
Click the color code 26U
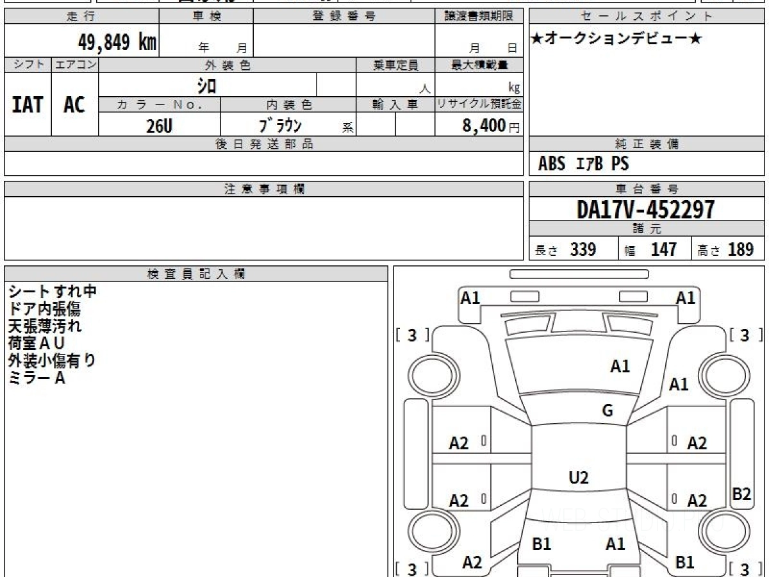pos(159,126)
